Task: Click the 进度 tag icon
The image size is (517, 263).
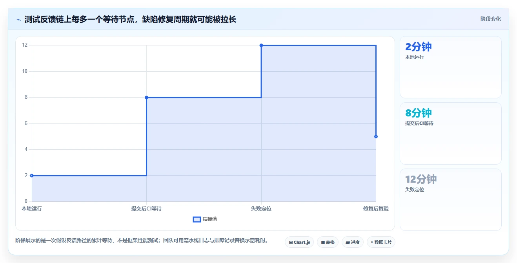Action: (x=348, y=243)
